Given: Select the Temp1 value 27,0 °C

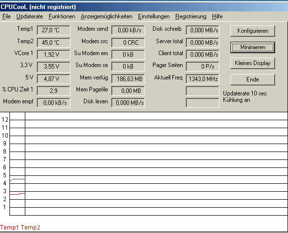Looking at the screenshot, I should tap(54, 30).
